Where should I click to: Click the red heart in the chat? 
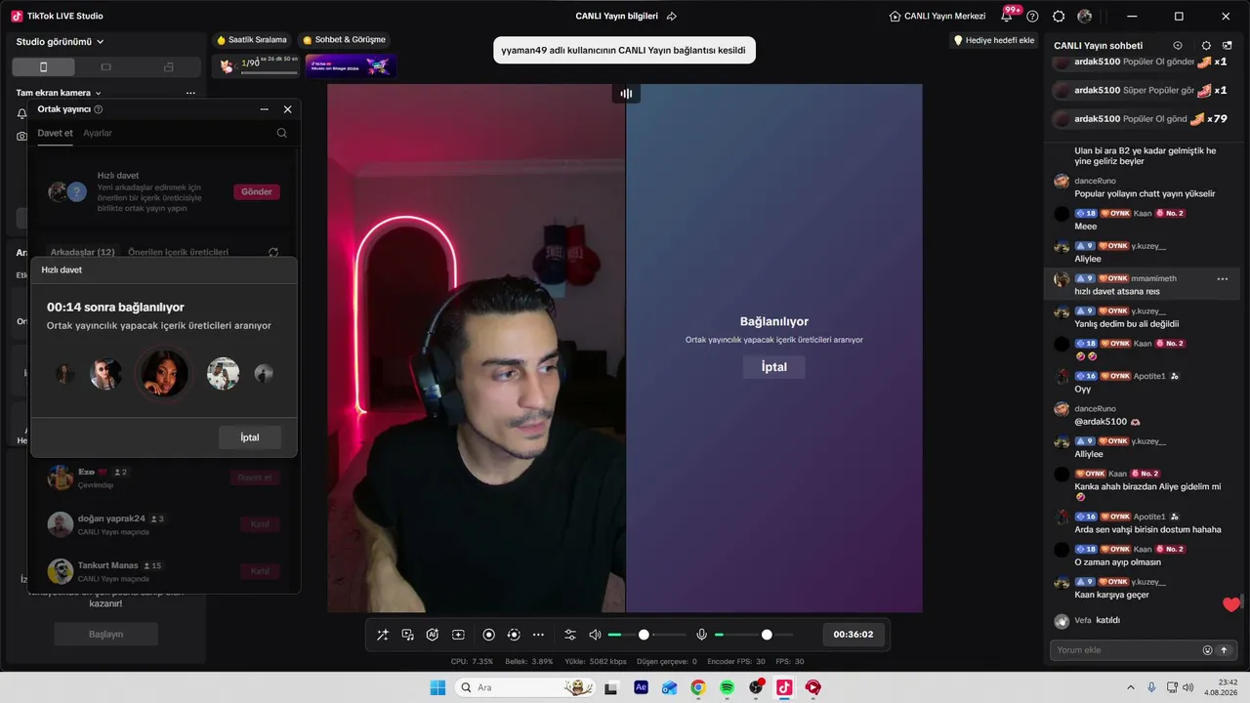tap(1231, 604)
